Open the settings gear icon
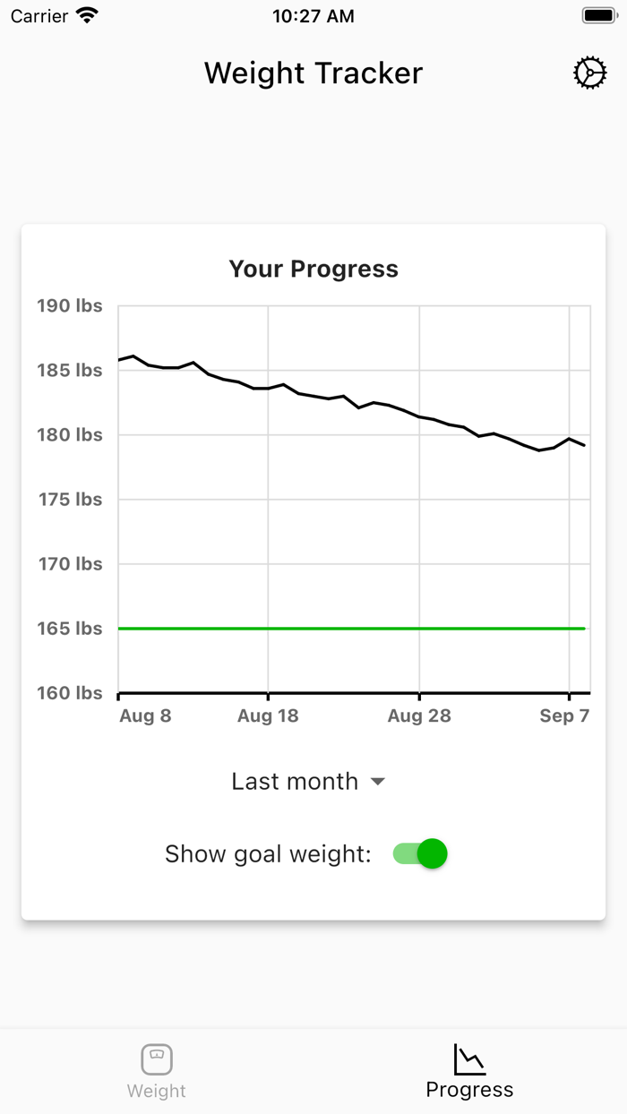The height and width of the screenshot is (1114, 627). [589, 73]
